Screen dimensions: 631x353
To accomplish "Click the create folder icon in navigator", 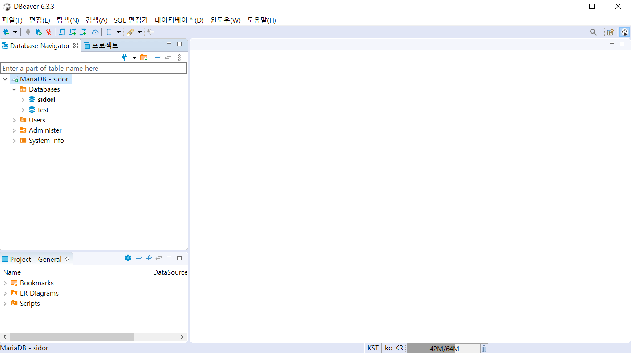I will pos(144,57).
